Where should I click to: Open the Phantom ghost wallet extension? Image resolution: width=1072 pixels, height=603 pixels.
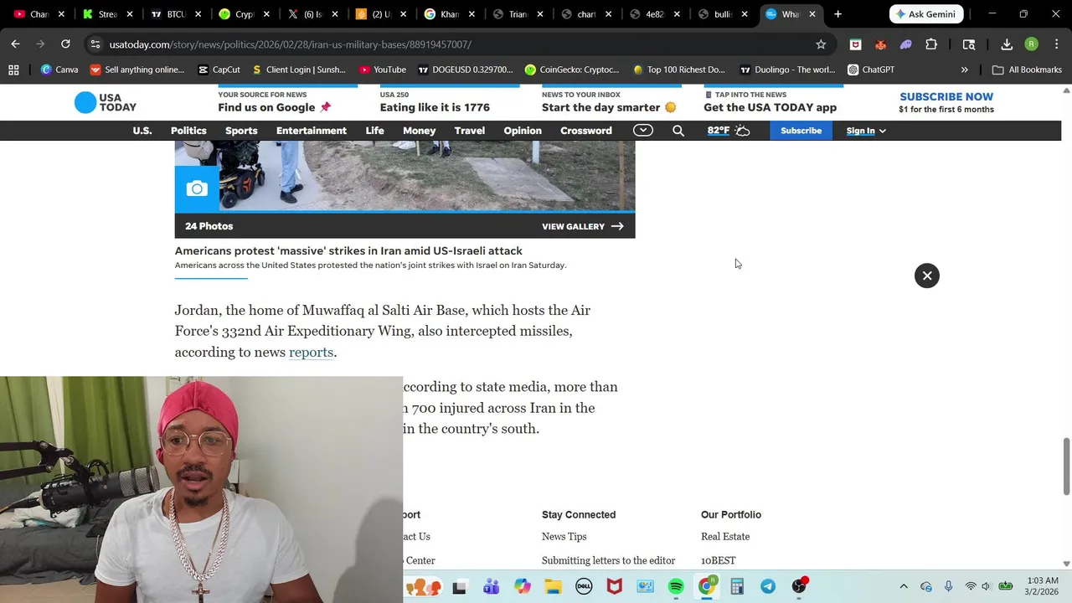[x=905, y=44]
